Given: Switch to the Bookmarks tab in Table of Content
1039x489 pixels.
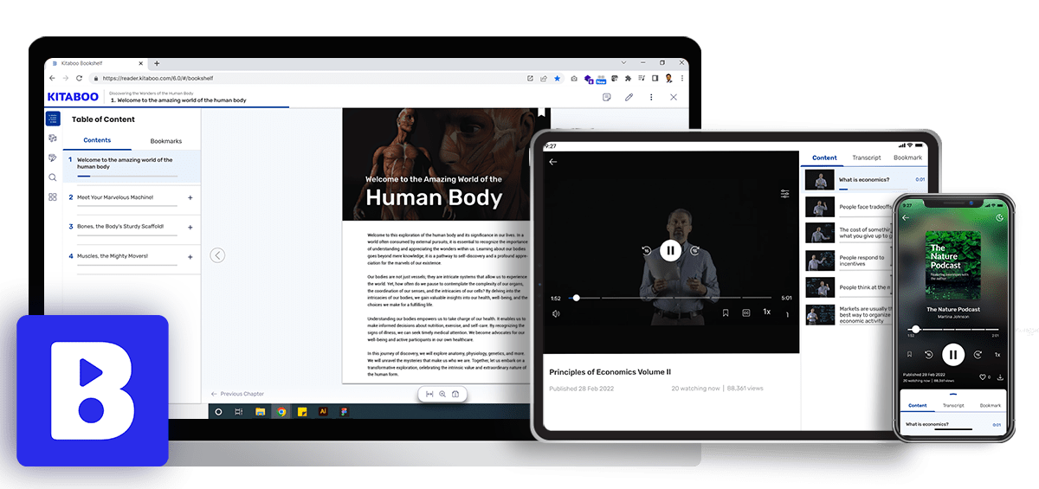Looking at the screenshot, I should [x=165, y=140].
